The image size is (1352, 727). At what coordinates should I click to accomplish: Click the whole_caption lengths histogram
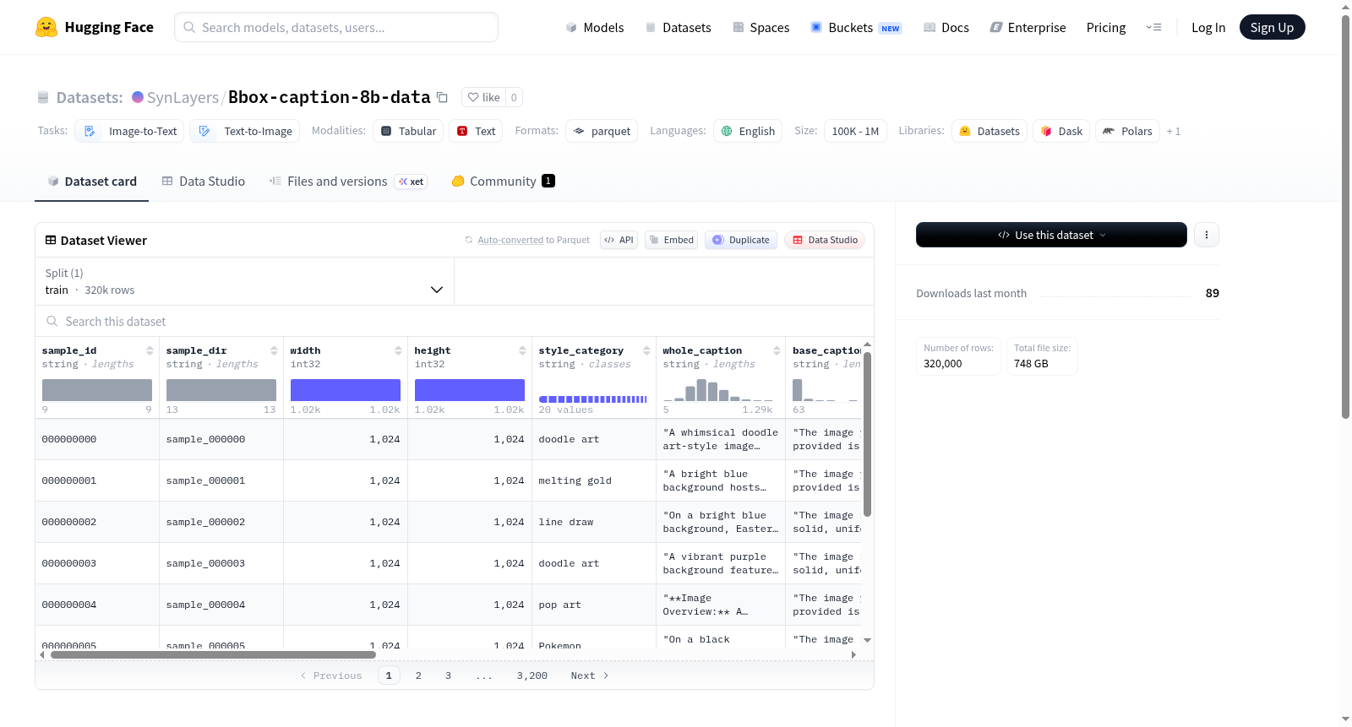pos(718,390)
